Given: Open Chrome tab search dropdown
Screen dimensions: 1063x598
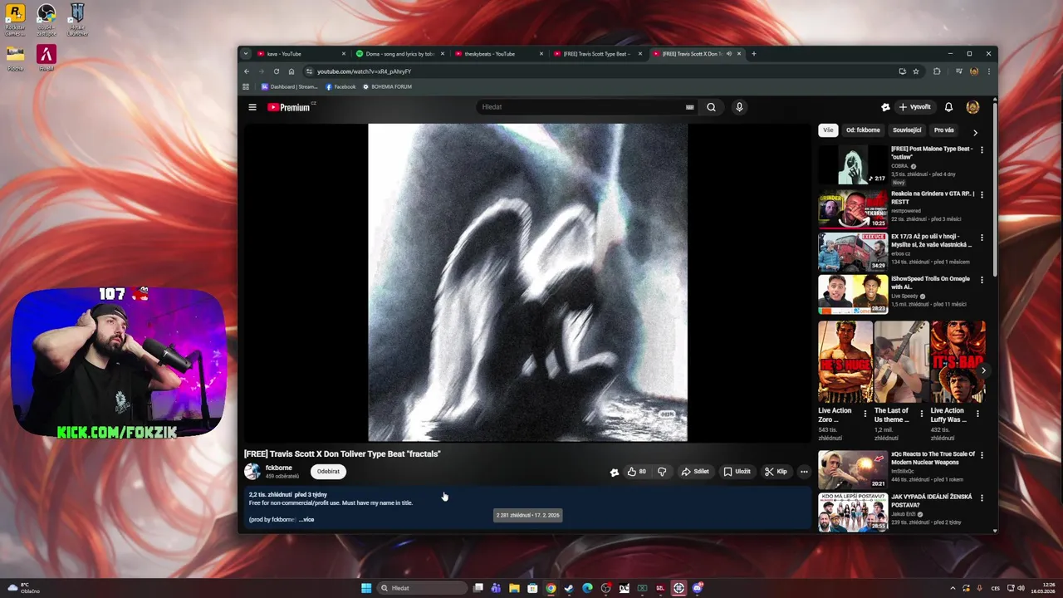Looking at the screenshot, I should tap(246, 54).
